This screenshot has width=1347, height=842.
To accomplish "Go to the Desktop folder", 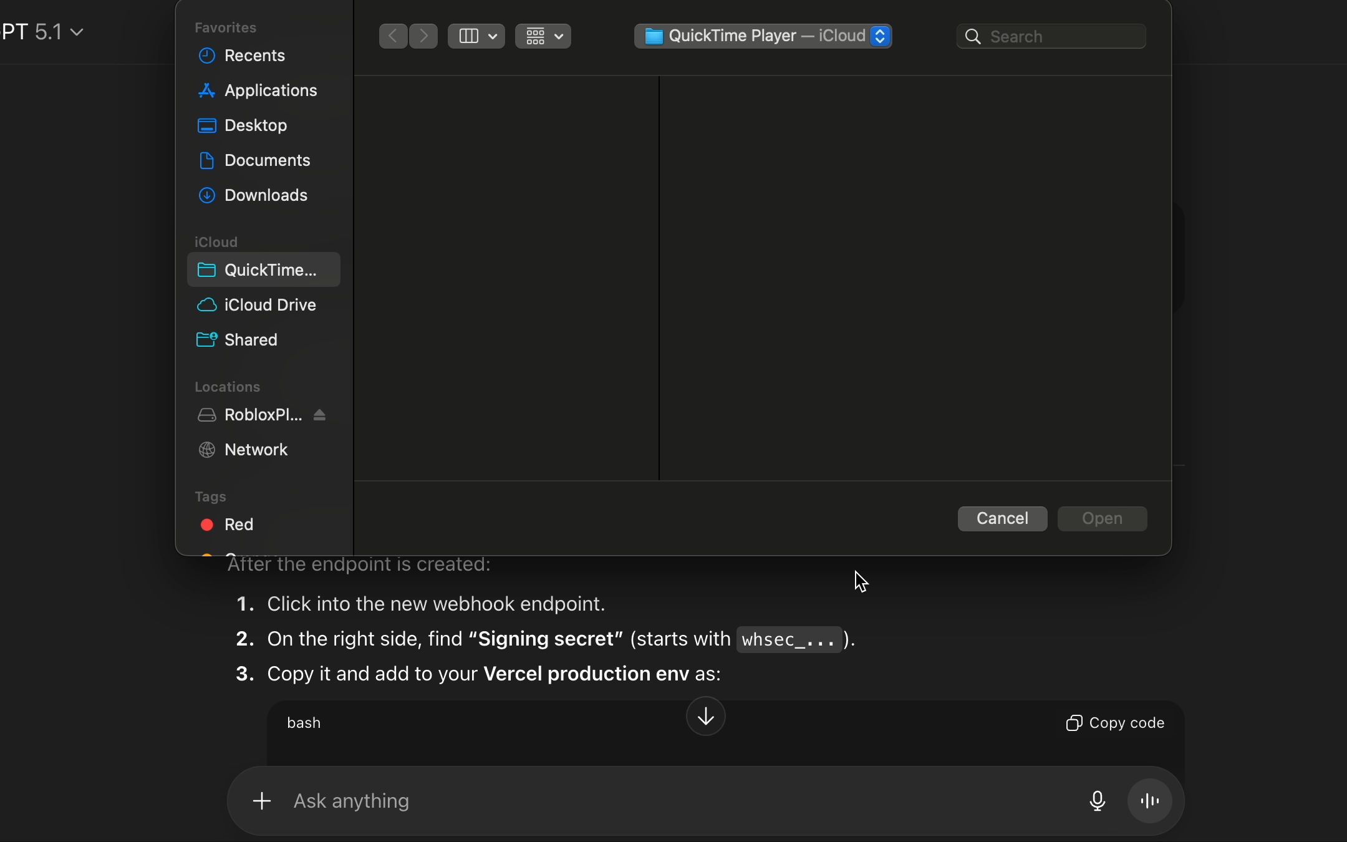I will (255, 125).
